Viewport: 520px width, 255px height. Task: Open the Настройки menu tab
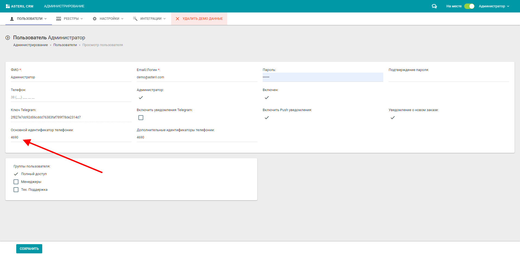[109, 19]
